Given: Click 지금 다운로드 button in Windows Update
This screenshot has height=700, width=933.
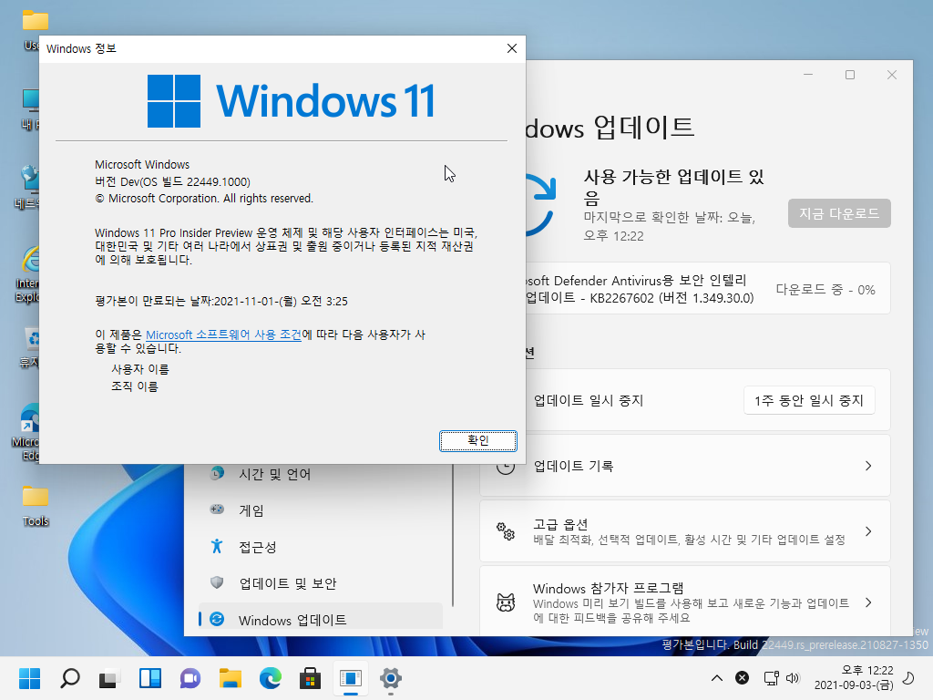Looking at the screenshot, I should pos(839,213).
